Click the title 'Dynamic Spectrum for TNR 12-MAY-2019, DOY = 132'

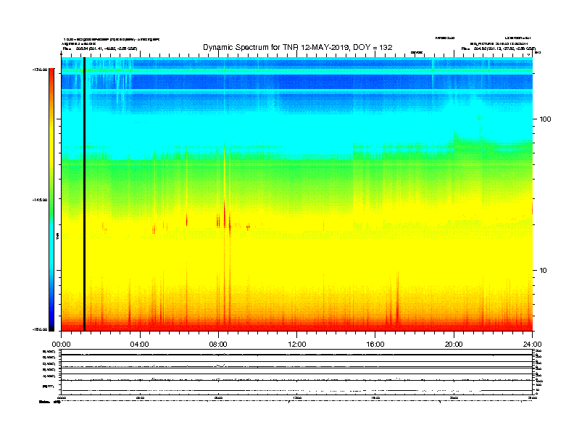pyautogui.click(x=298, y=47)
